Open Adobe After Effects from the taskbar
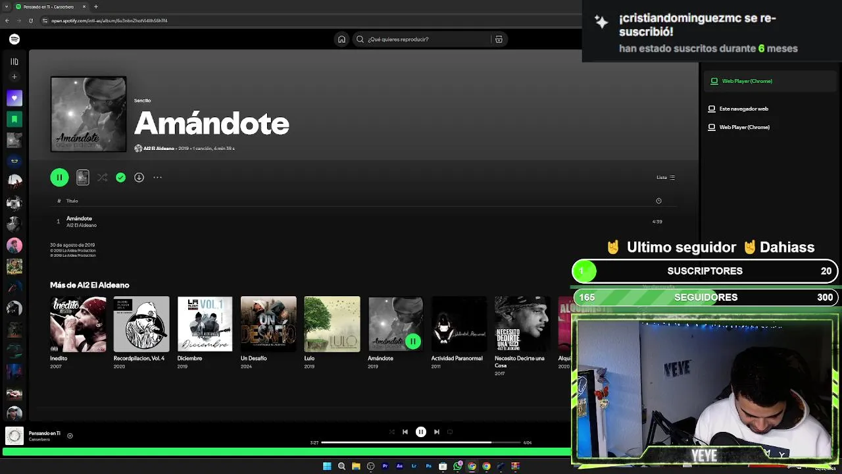 tap(399, 466)
